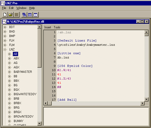Expand the ABX node
Screen dimensions: 151x128
pos(9,58)
